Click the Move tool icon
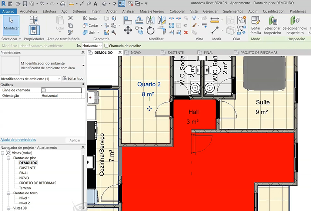Screen dimensions: 311x211 pyautogui.click(x=128, y=30)
